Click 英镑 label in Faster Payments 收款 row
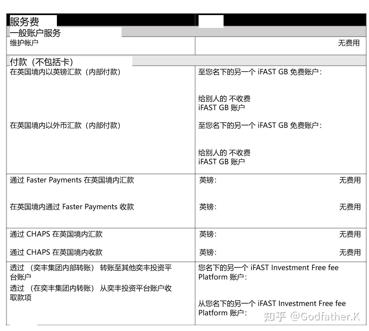The width and height of the screenshot is (369, 331). (x=205, y=207)
